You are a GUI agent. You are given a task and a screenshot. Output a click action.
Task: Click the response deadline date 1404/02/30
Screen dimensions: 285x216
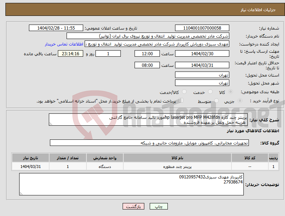click(202, 53)
